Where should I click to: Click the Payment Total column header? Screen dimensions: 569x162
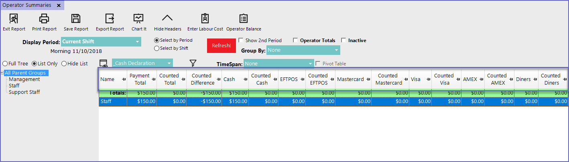pyautogui.click(x=139, y=79)
